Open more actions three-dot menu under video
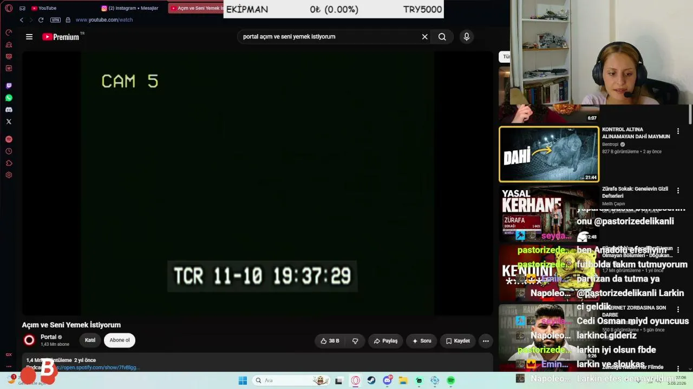 click(x=486, y=341)
